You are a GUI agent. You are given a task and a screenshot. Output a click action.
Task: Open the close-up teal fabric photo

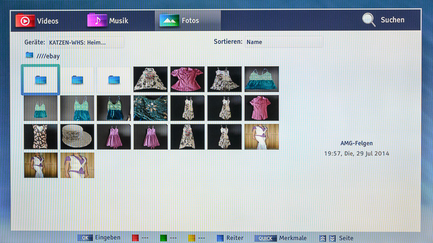[x=150, y=108]
